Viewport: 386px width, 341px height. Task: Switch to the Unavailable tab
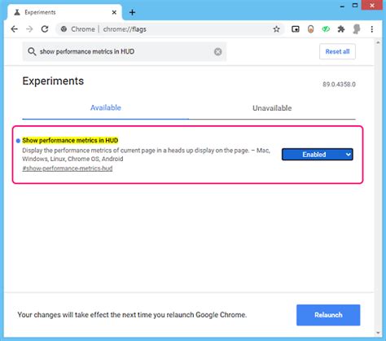(x=272, y=108)
